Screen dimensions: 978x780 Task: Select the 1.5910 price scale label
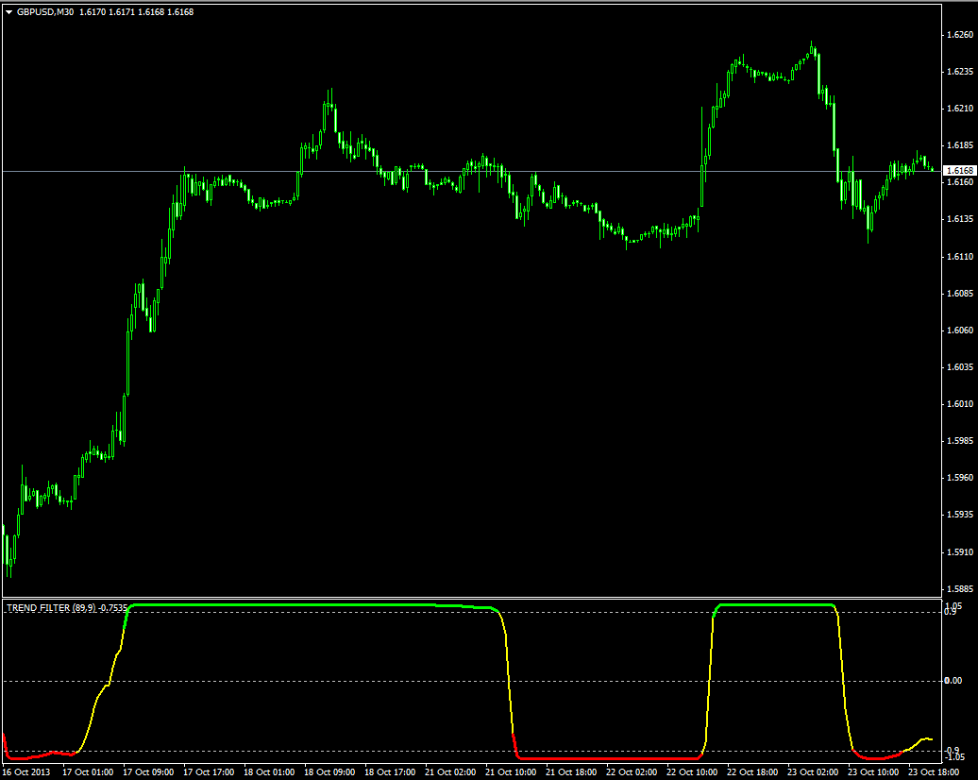[960, 551]
